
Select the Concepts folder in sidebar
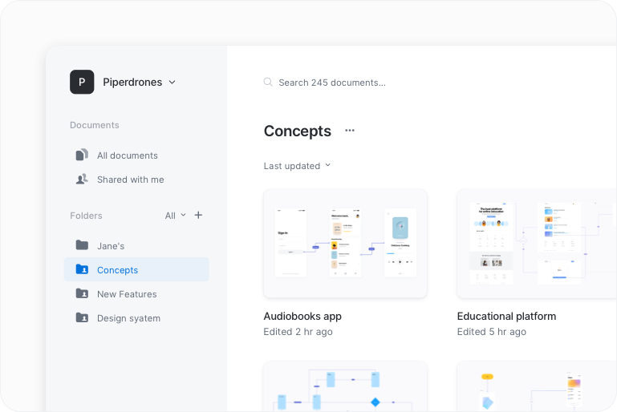136,269
